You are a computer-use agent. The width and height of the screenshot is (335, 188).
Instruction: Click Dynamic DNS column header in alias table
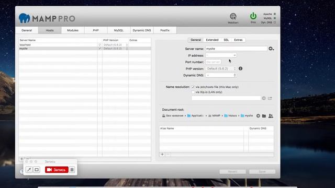tap(261, 128)
